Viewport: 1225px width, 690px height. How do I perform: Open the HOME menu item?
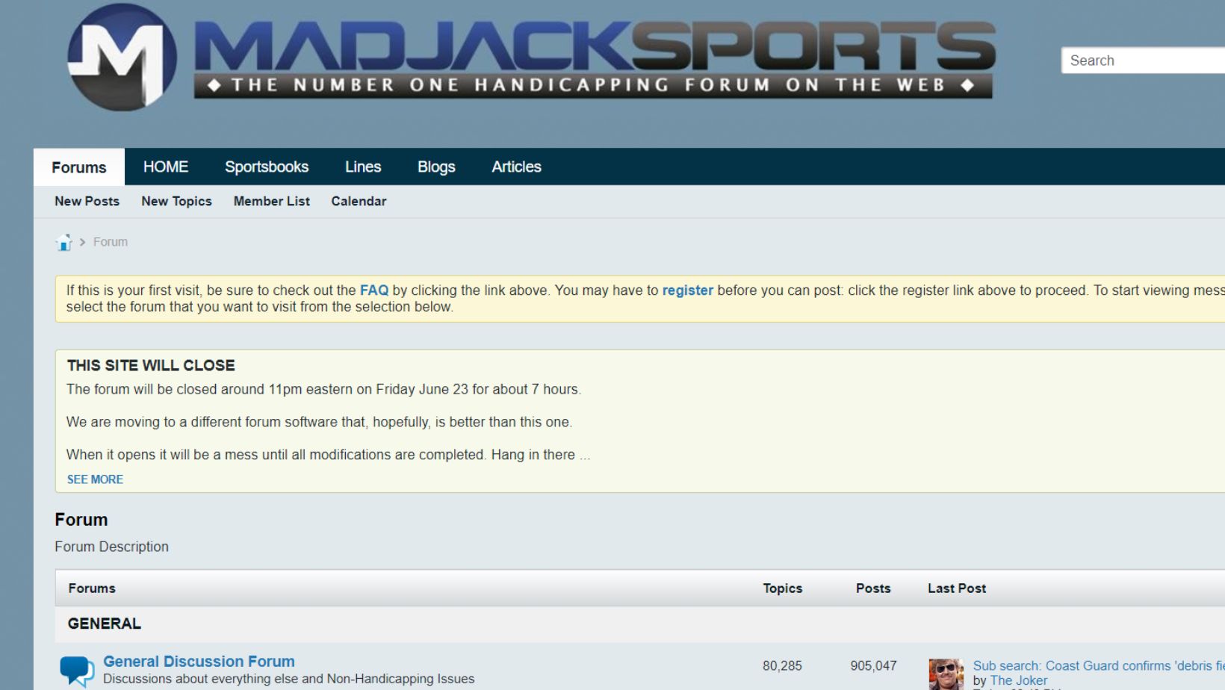[x=166, y=167]
